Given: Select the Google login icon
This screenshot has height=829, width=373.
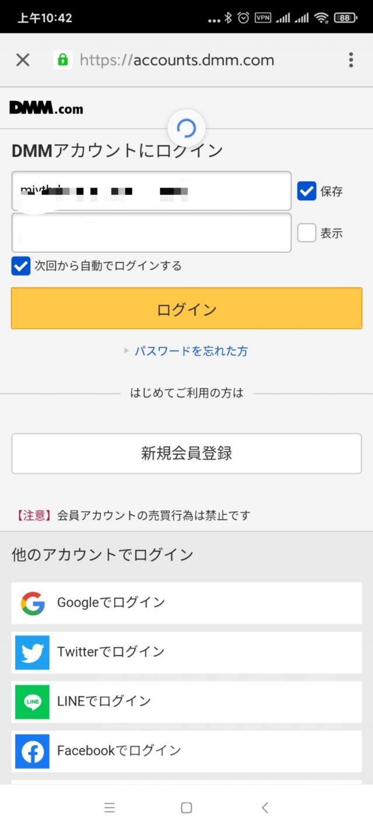Looking at the screenshot, I should 32,603.
